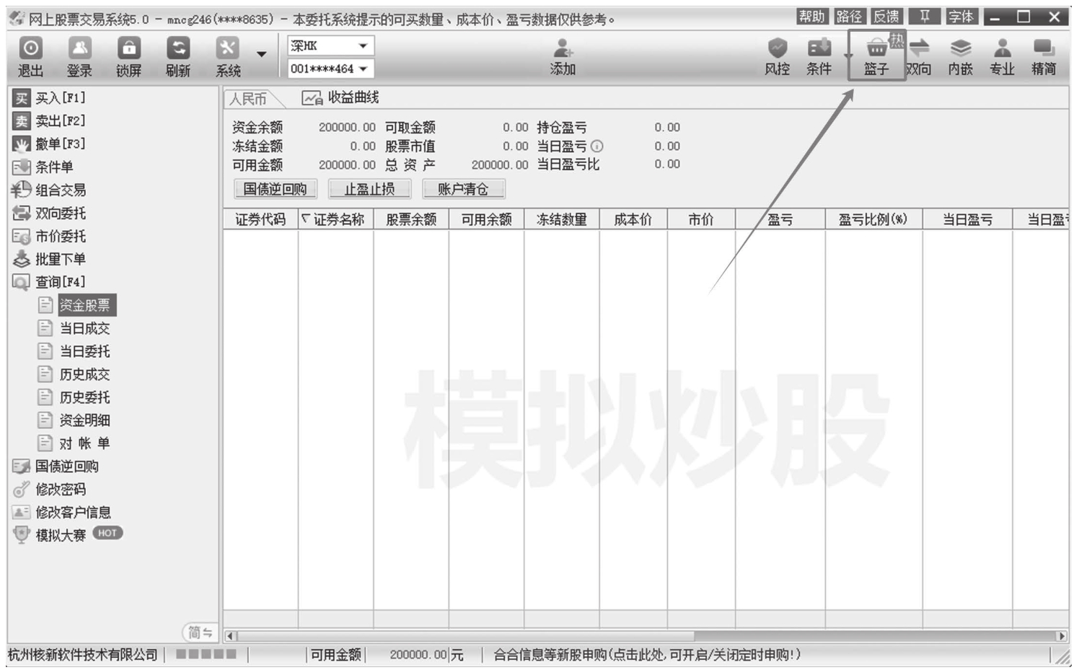Open 资金明细 query item
1074x670 pixels.
click(x=75, y=420)
